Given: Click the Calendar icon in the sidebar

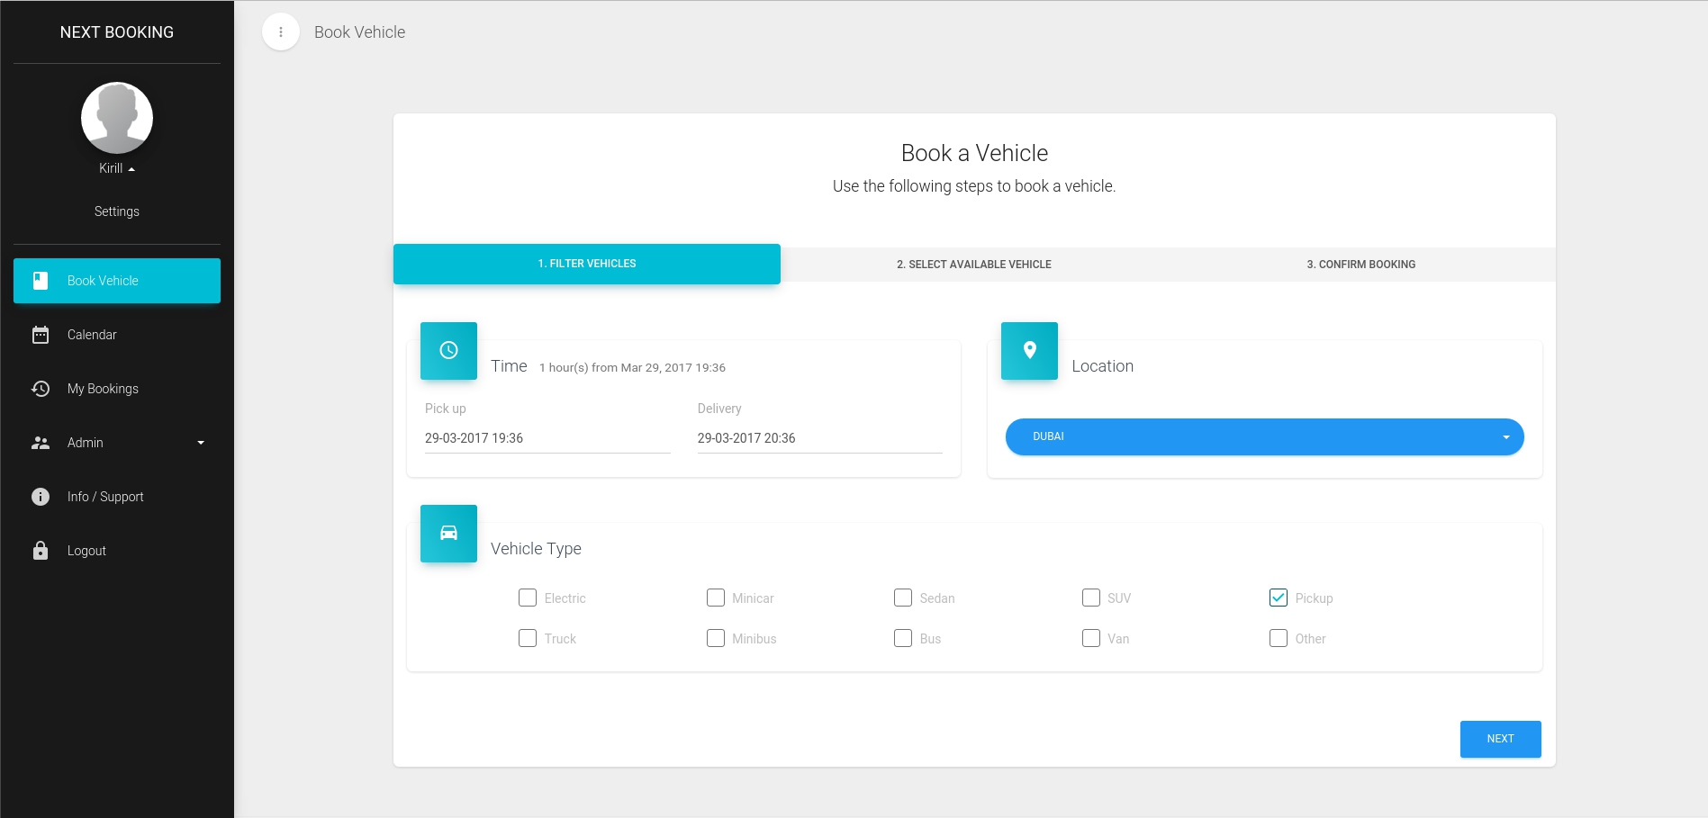Looking at the screenshot, I should (41, 335).
